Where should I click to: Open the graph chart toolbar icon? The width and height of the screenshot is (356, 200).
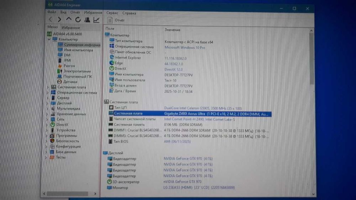(96, 20)
